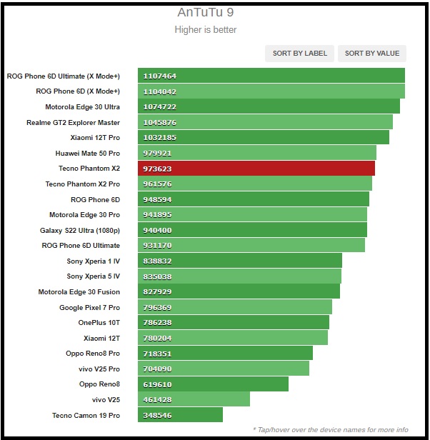This screenshot has width=430, height=440.
Task: Click the vivo V25 score bar 461428
Action: [194, 399]
